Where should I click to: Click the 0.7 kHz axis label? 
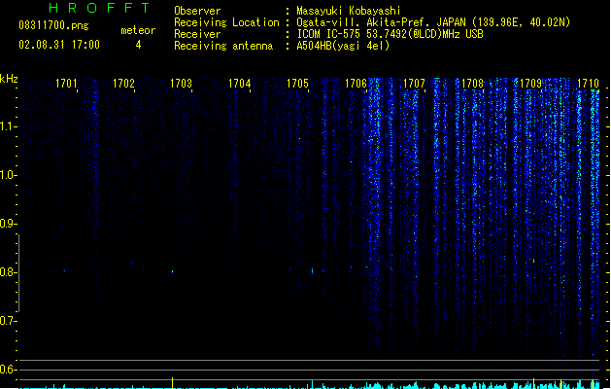tap(8, 321)
